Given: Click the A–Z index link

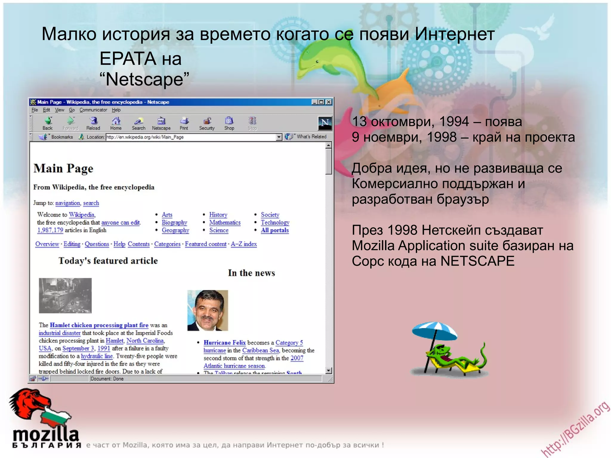Looking at the screenshot, I should coord(244,244).
